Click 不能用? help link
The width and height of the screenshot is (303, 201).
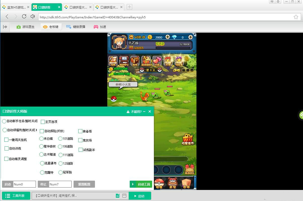tap(134, 112)
